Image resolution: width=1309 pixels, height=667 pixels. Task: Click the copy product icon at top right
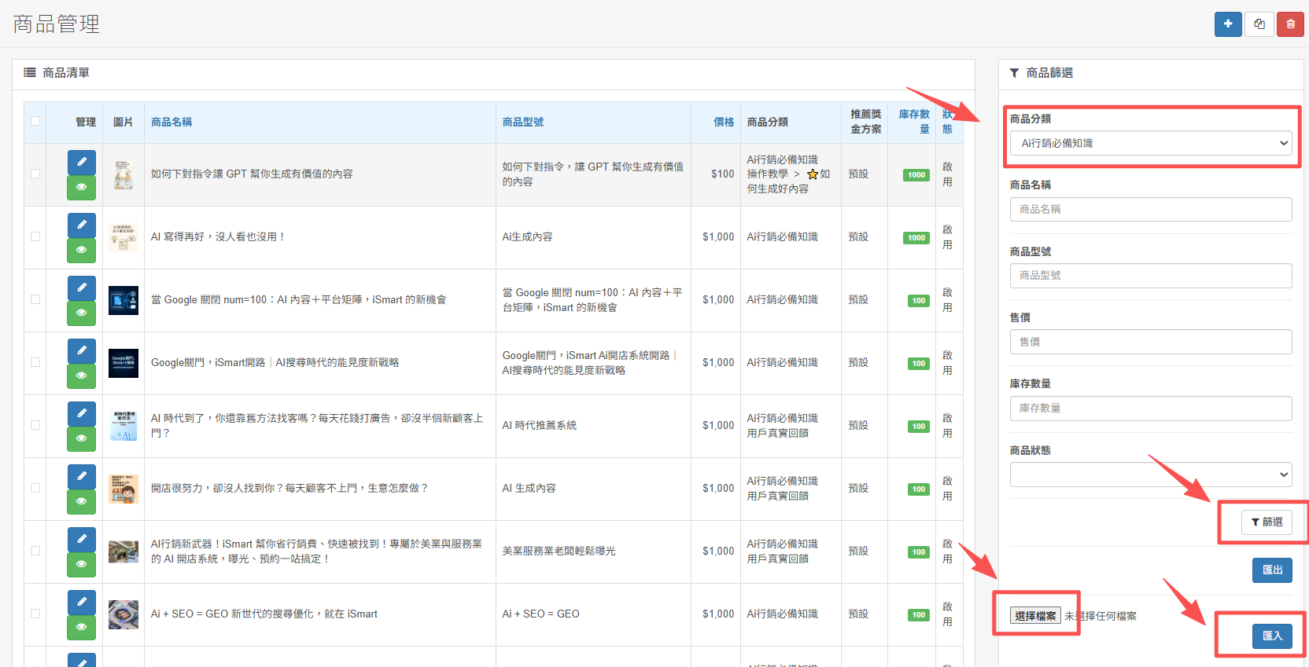[1259, 24]
